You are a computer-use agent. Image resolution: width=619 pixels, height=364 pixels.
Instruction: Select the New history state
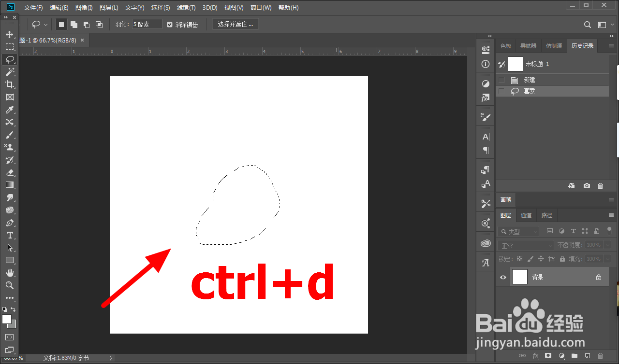[552, 80]
